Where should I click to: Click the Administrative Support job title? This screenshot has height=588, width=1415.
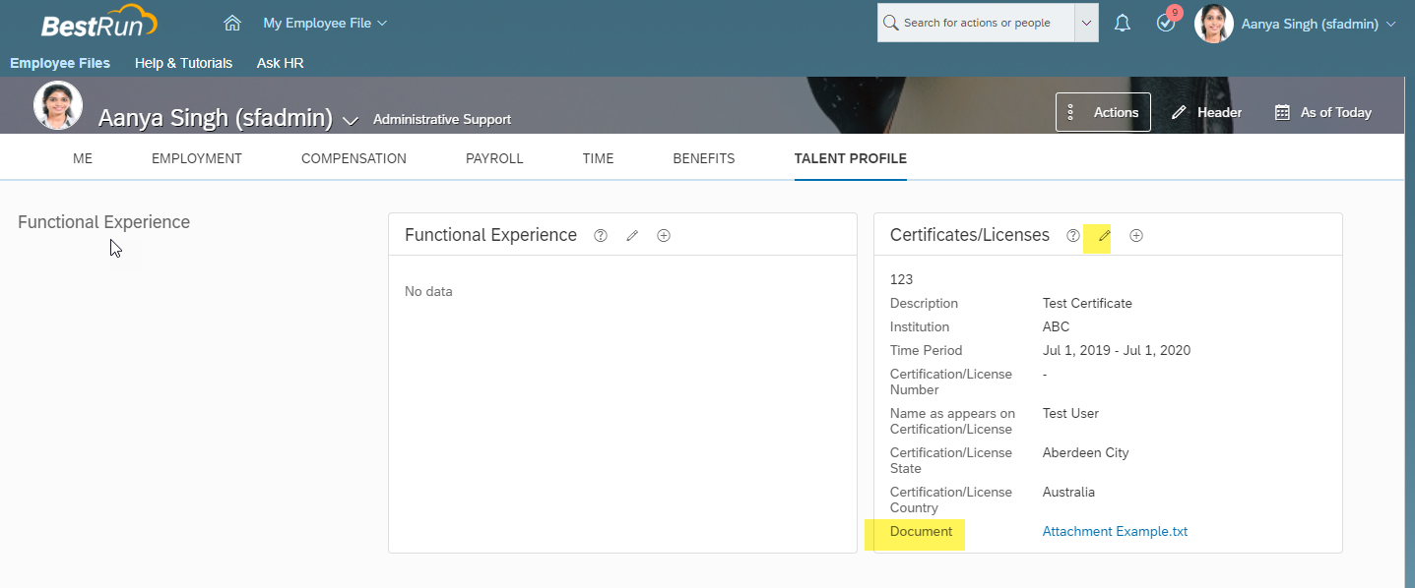click(442, 119)
